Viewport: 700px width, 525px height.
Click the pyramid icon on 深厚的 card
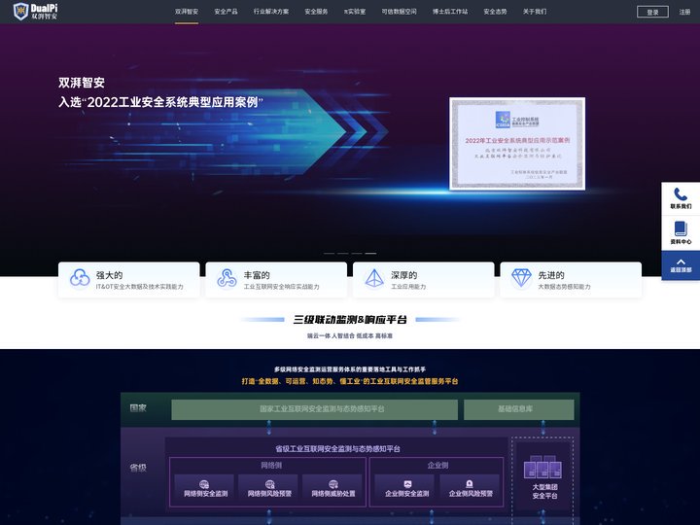(x=374, y=278)
